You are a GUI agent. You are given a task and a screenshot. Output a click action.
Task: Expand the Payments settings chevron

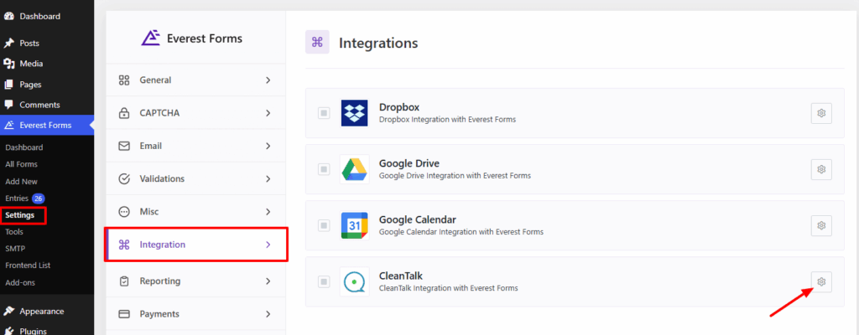(268, 314)
